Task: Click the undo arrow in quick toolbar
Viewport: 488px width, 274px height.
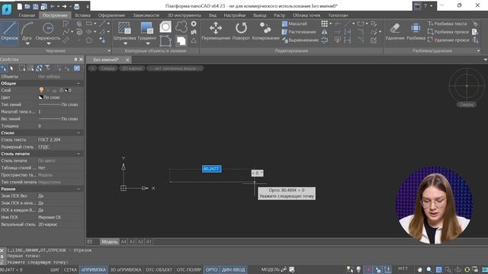Action: pyautogui.click(x=52, y=6)
